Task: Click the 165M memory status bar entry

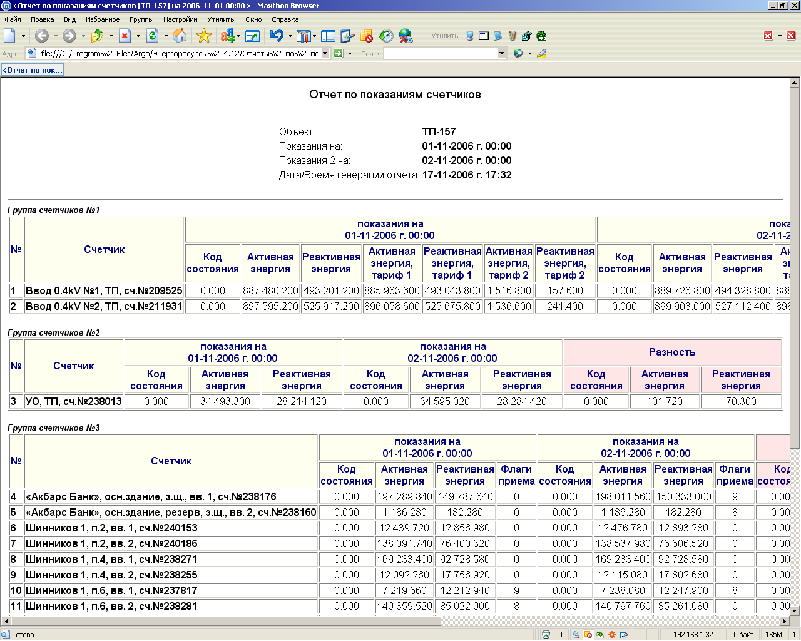Action: pyautogui.click(x=774, y=635)
